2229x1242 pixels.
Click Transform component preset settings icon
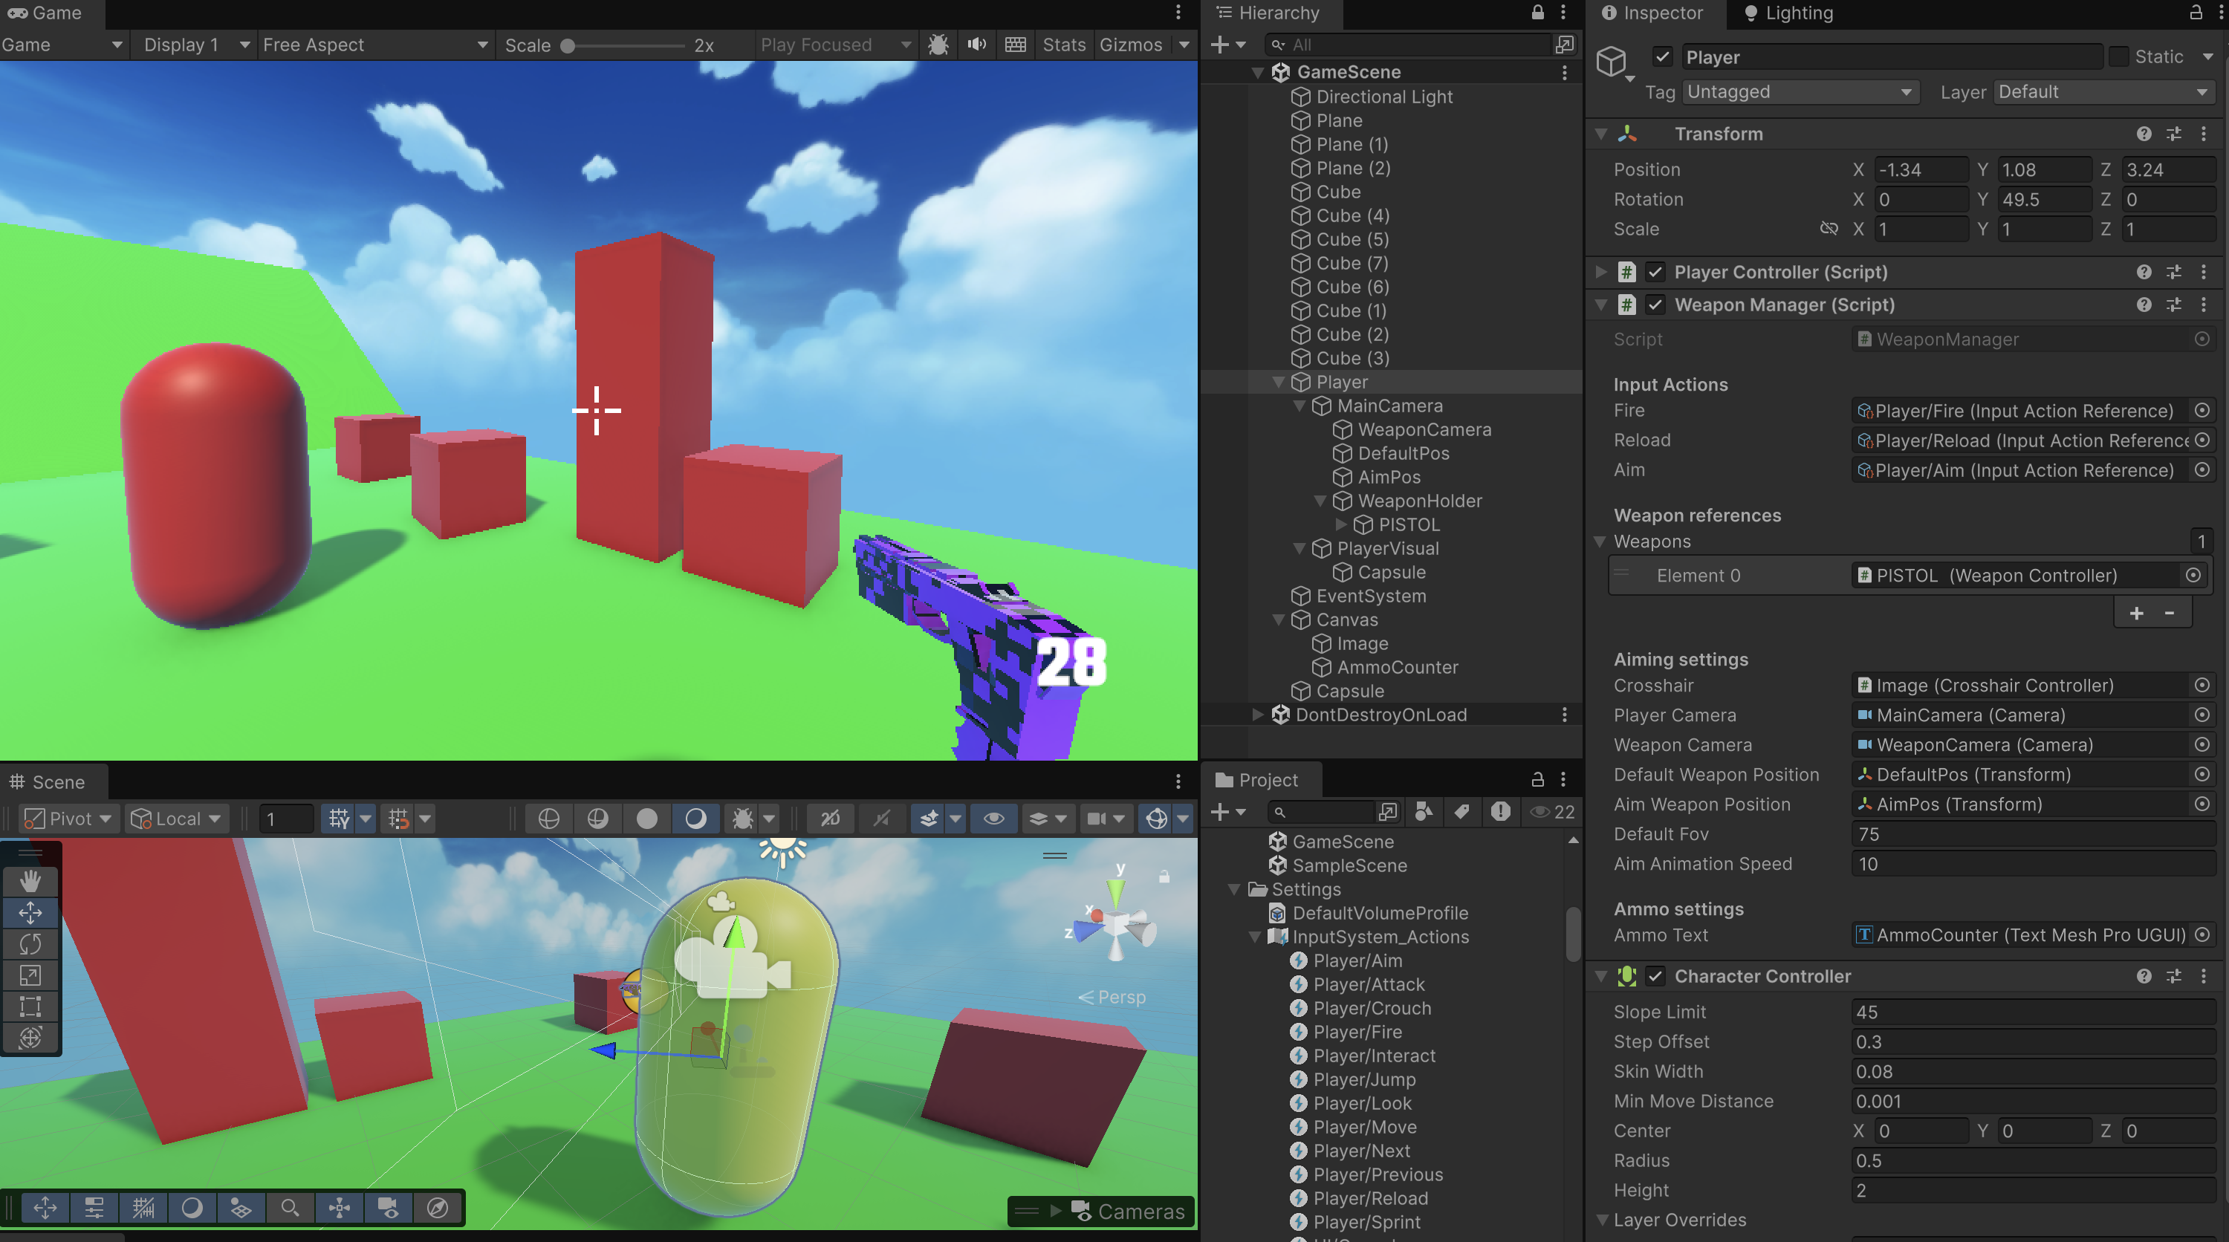pyautogui.click(x=2173, y=134)
